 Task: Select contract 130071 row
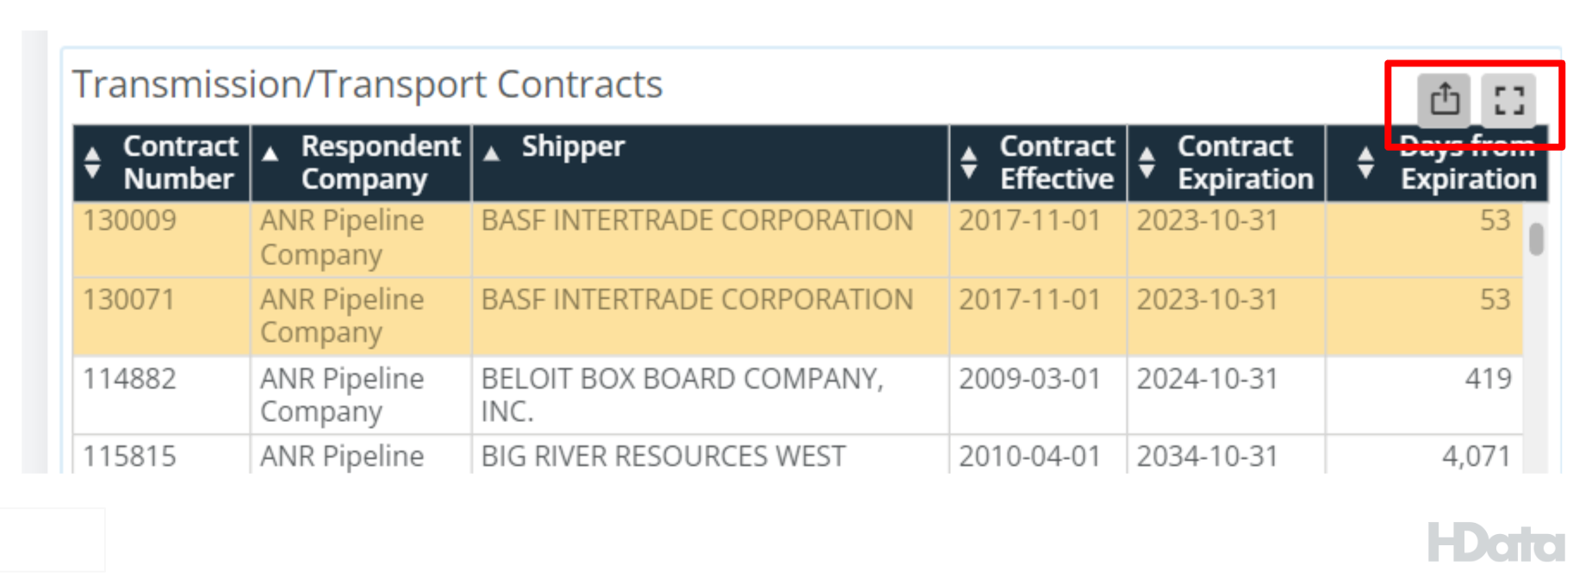(x=798, y=317)
